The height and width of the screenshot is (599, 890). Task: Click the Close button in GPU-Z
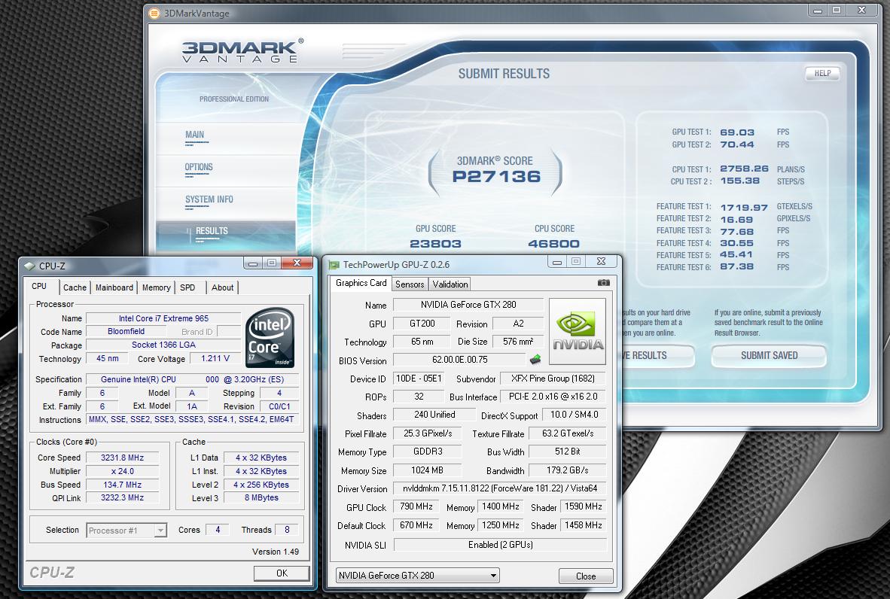pyautogui.click(x=586, y=576)
